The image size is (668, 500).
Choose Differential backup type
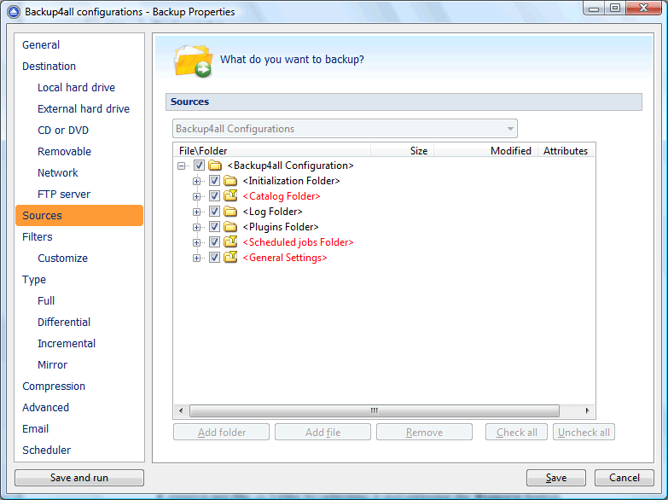[64, 322]
